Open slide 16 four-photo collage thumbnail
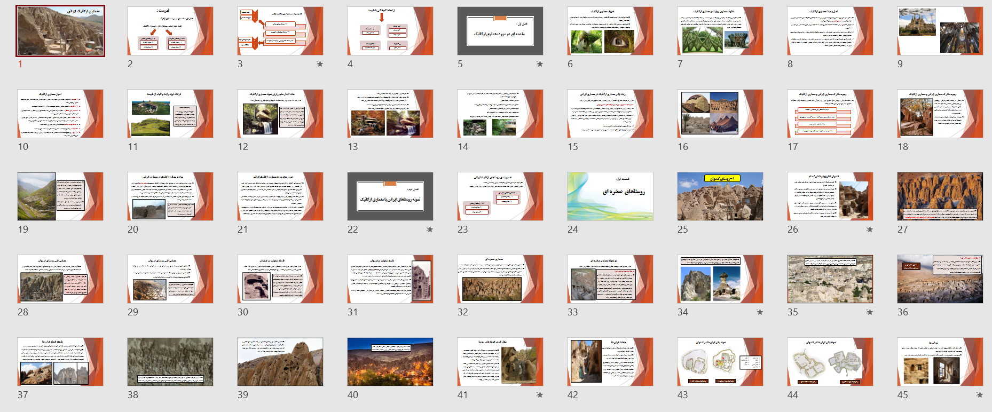Image resolution: width=992 pixels, height=412 pixels. tap(720, 114)
